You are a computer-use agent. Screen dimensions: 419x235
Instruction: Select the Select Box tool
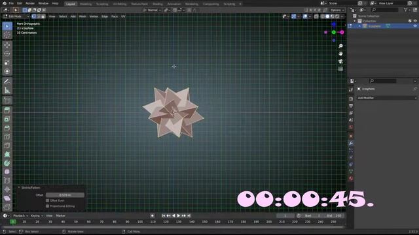(x=7, y=26)
